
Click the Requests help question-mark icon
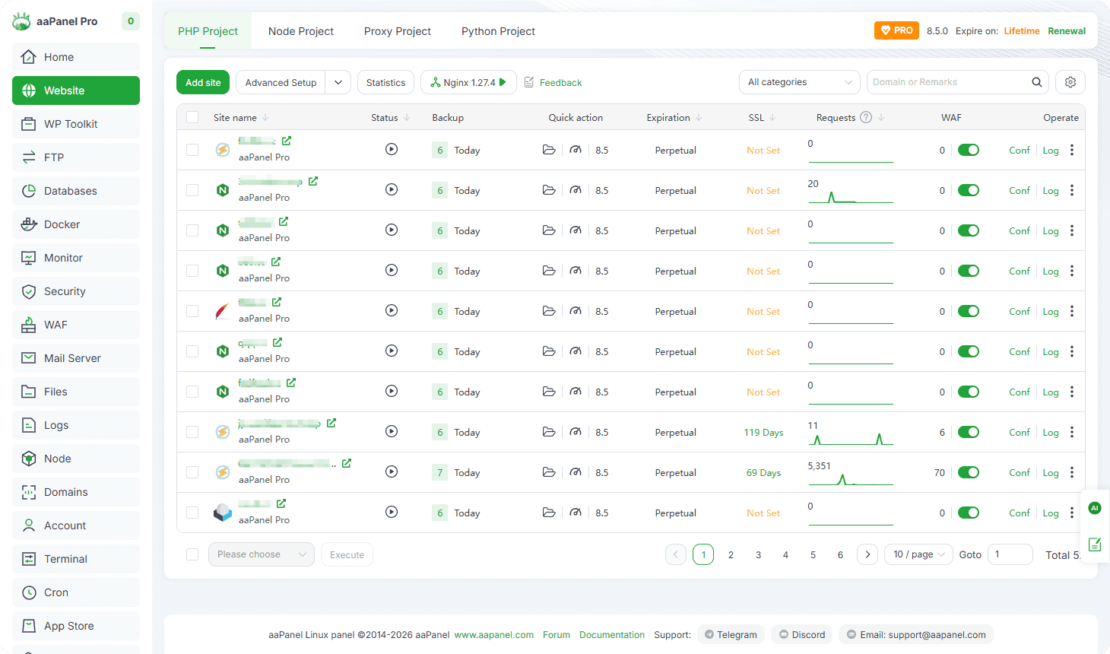(866, 117)
